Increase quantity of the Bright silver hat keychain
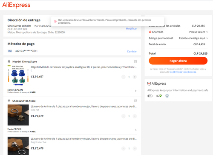This screenshot has height=155, width=213. [x=135, y=149]
